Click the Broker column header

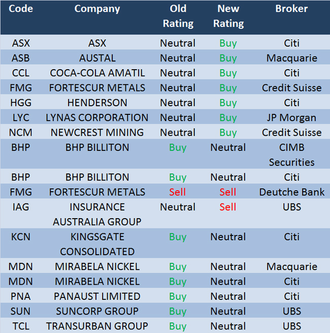click(291, 9)
